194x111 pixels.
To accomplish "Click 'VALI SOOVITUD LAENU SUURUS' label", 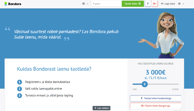I will tap(155, 64).
